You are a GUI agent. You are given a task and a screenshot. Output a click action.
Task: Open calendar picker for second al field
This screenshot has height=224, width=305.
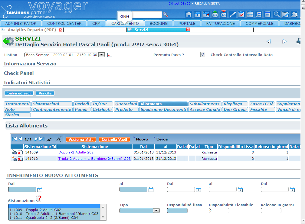coord(240,189)
